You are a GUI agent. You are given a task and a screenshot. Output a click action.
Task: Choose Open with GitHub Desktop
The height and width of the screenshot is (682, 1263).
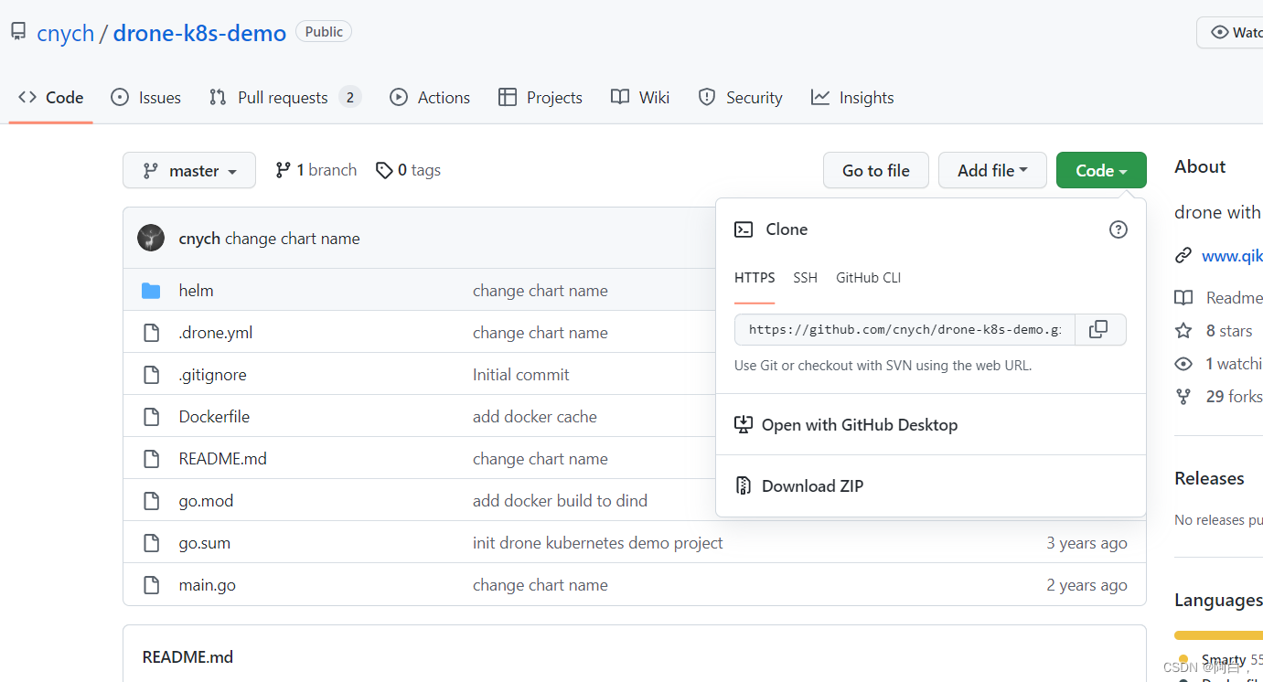coord(931,425)
